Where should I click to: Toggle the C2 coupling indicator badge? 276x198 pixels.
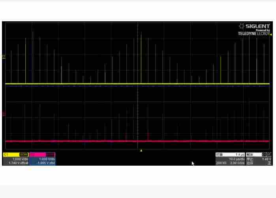pyautogui.click(x=51, y=155)
